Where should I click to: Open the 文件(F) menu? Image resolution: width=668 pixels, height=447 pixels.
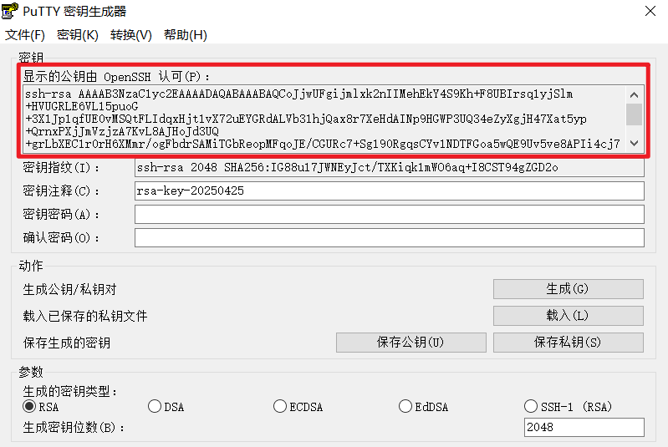click(25, 35)
